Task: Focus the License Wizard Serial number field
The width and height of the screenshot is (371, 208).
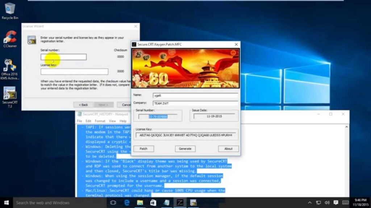Action: [64, 57]
